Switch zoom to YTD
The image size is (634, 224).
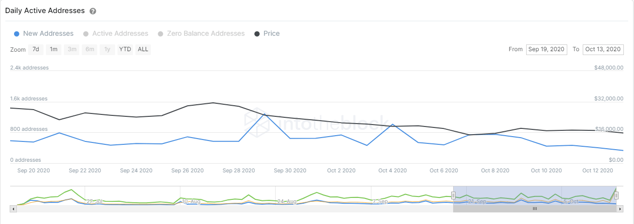point(125,49)
